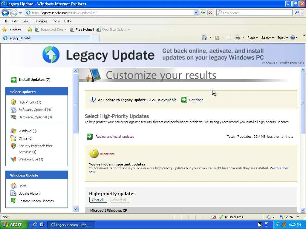The width and height of the screenshot is (306, 229).
Task: Click the search magnifier button
Action: [297, 13]
